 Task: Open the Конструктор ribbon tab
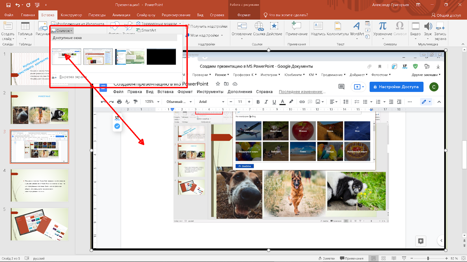pos(71,15)
